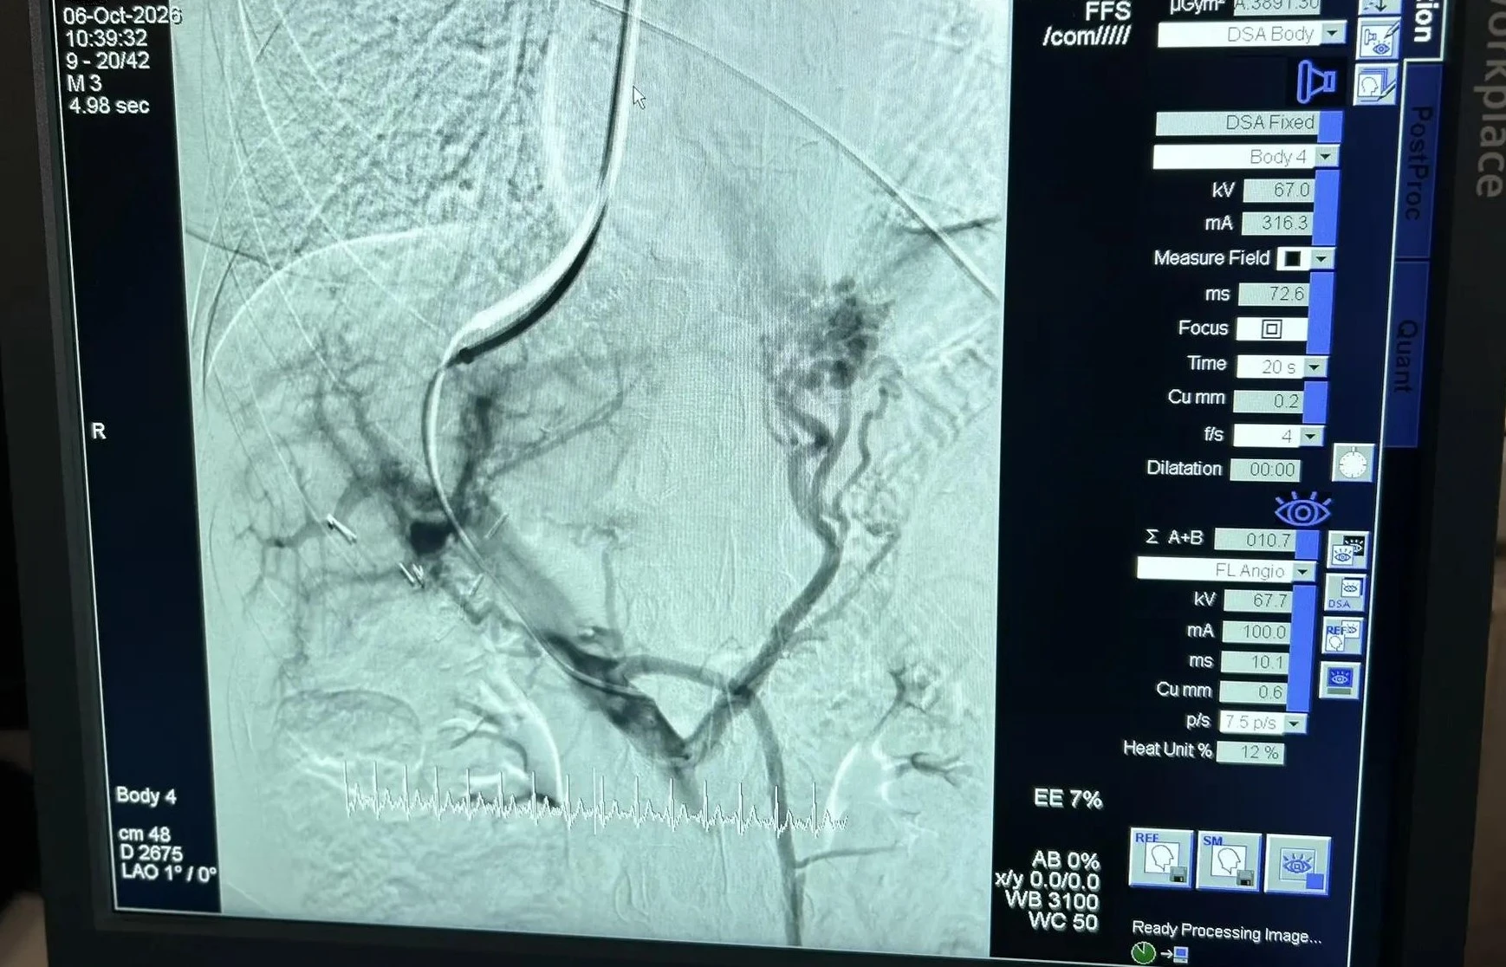Store image with SM head button

pos(1228,860)
